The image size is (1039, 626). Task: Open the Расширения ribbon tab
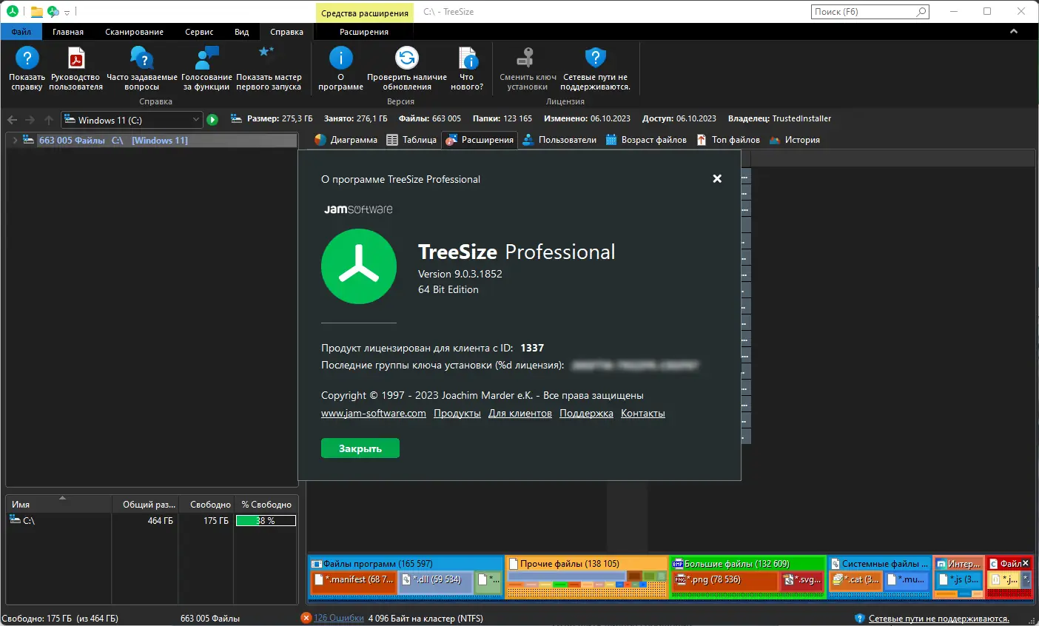(363, 32)
